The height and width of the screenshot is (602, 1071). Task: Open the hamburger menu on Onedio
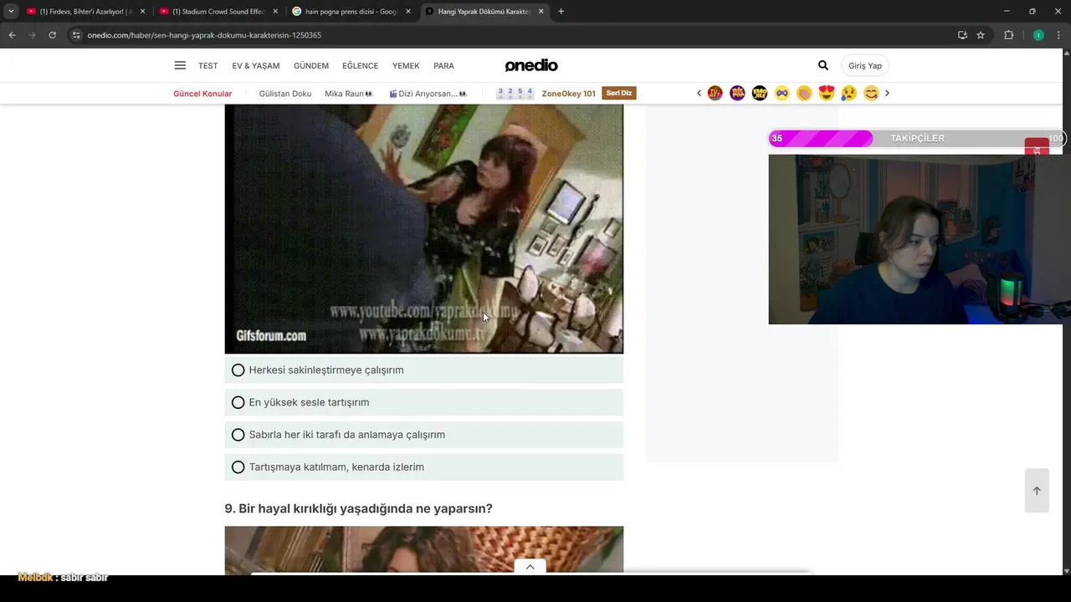tap(180, 65)
